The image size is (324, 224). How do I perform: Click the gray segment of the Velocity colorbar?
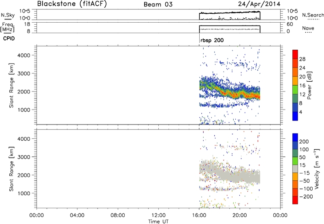point(295,169)
